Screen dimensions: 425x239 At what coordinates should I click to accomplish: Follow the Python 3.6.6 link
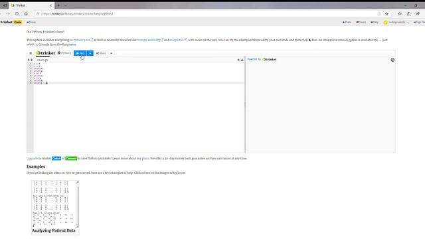tap(82, 40)
